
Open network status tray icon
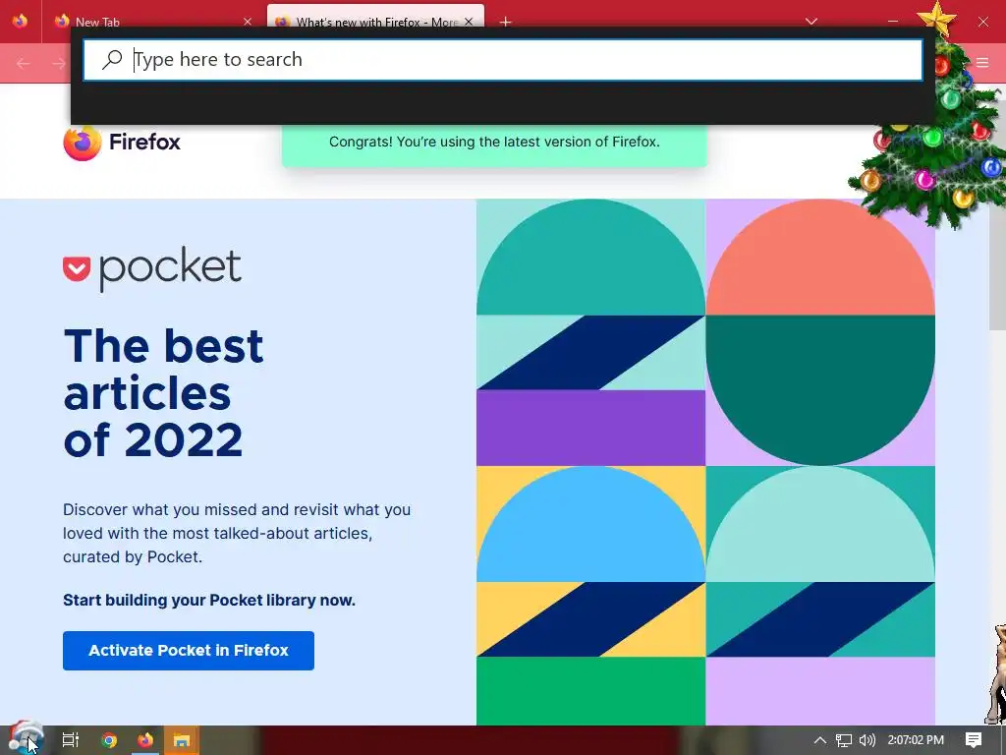click(844, 740)
